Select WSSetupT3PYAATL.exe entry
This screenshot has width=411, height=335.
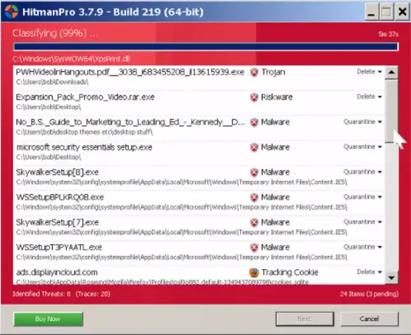(59, 247)
